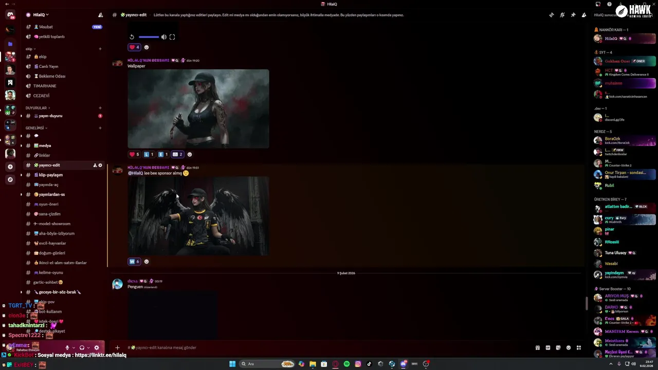Image resolution: width=658 pixels, height=370 pixels.
Task: Click the @HilalQ mention in message
Action: 136,173
